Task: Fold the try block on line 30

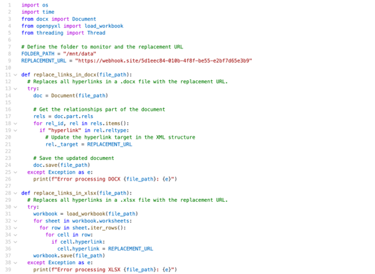Action: (x=15, y=206)
